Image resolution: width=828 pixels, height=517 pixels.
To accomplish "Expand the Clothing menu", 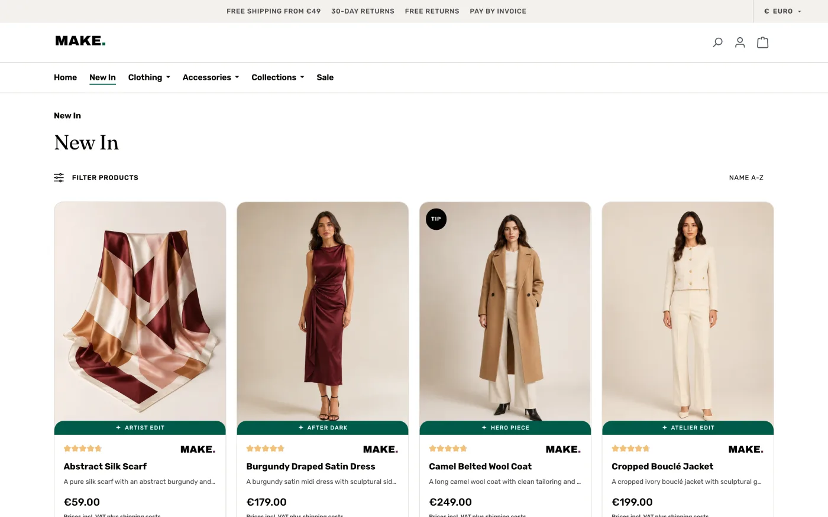I will (149, 77).
